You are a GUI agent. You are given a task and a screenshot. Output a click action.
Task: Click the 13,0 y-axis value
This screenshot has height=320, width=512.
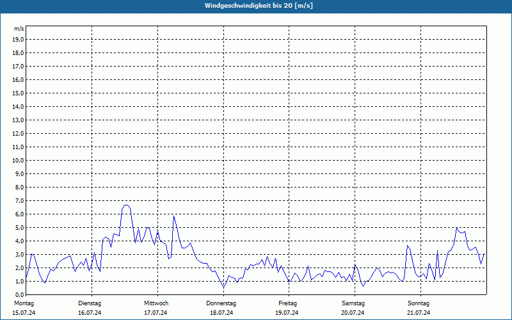coord(18,120)
